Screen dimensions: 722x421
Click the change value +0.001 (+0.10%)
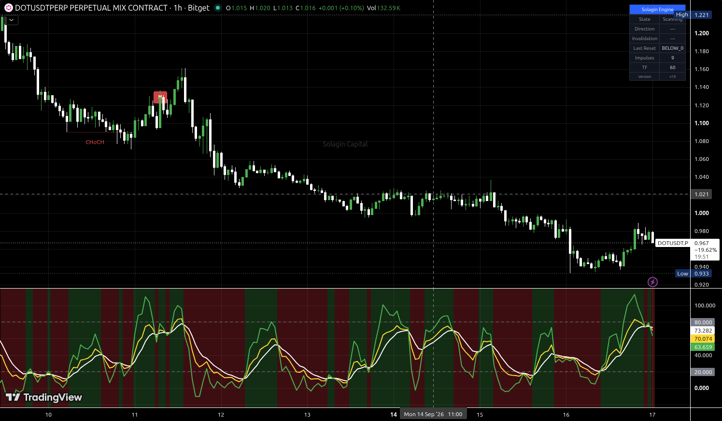(x=341, y=8)
